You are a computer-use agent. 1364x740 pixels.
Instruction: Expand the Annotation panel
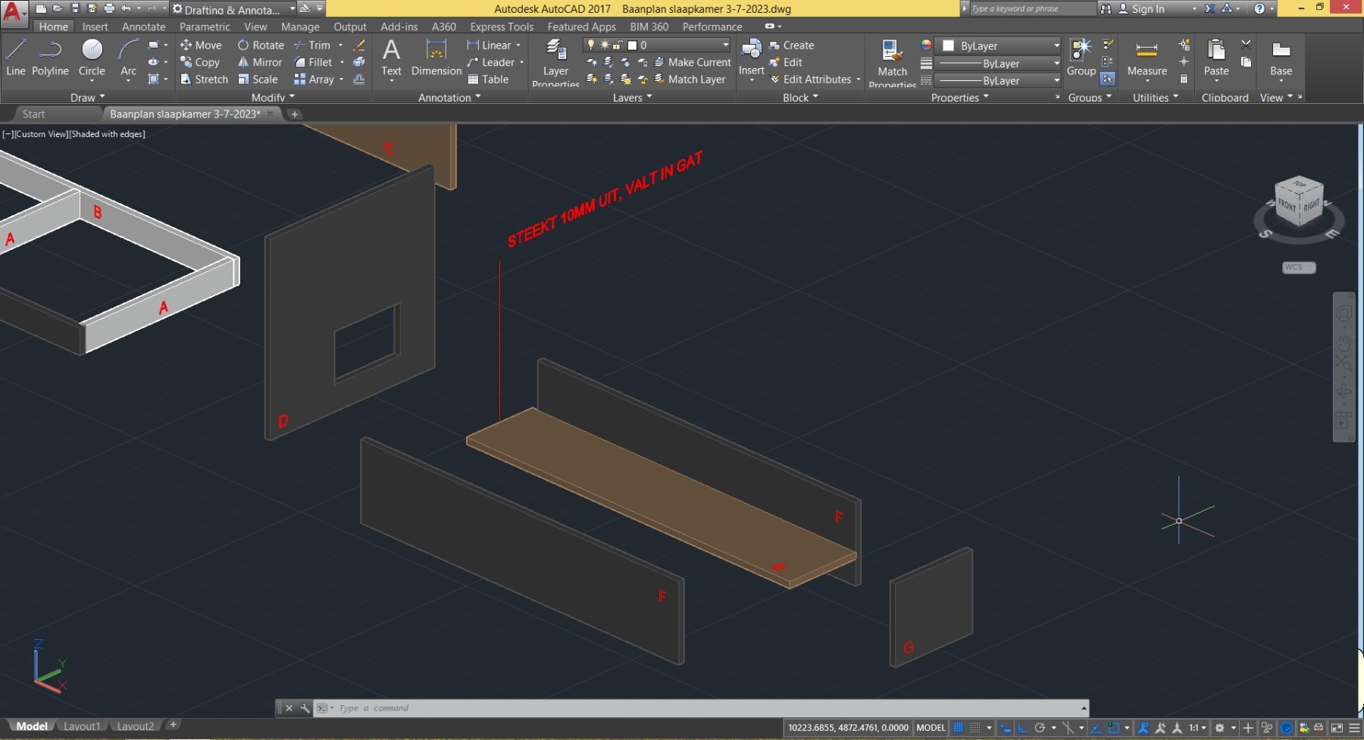(x=449, y=98)
